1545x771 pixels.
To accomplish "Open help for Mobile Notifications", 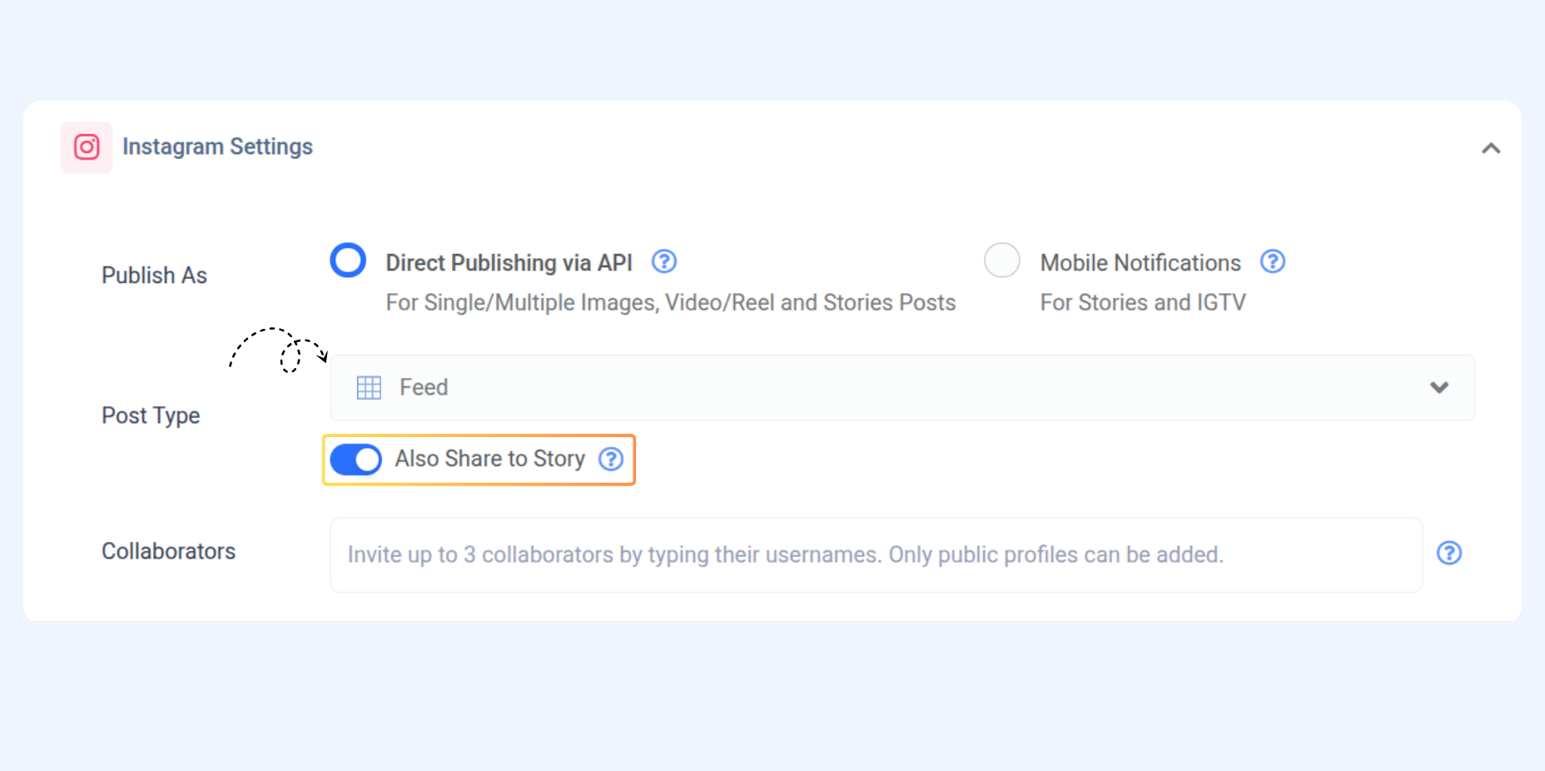I will [x=1272, y=261].
